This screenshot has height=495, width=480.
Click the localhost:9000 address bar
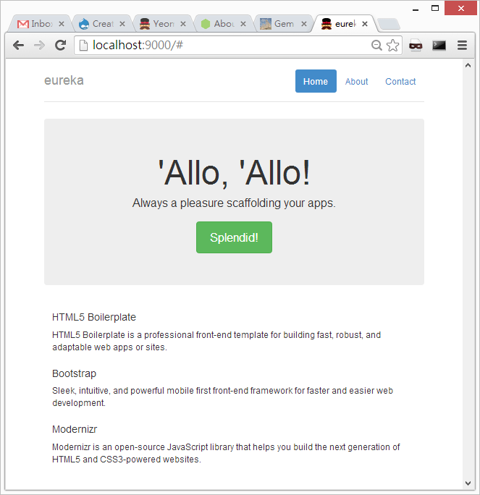(217, 46)
